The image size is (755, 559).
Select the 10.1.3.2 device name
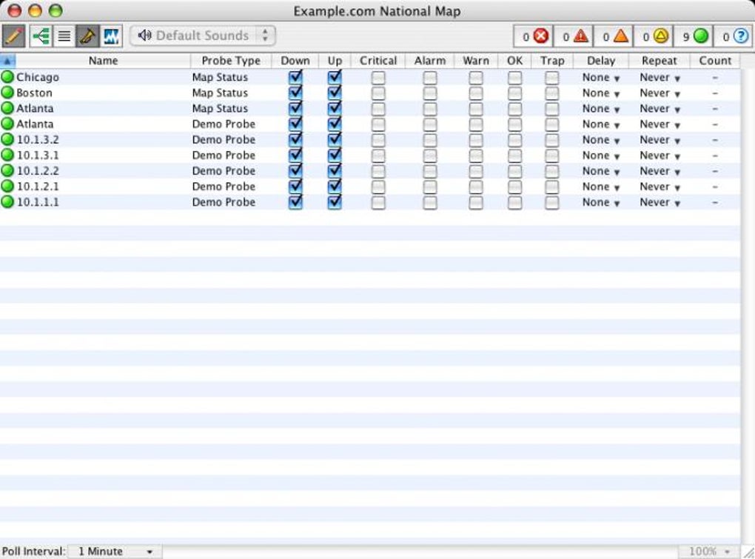(38, 140)
